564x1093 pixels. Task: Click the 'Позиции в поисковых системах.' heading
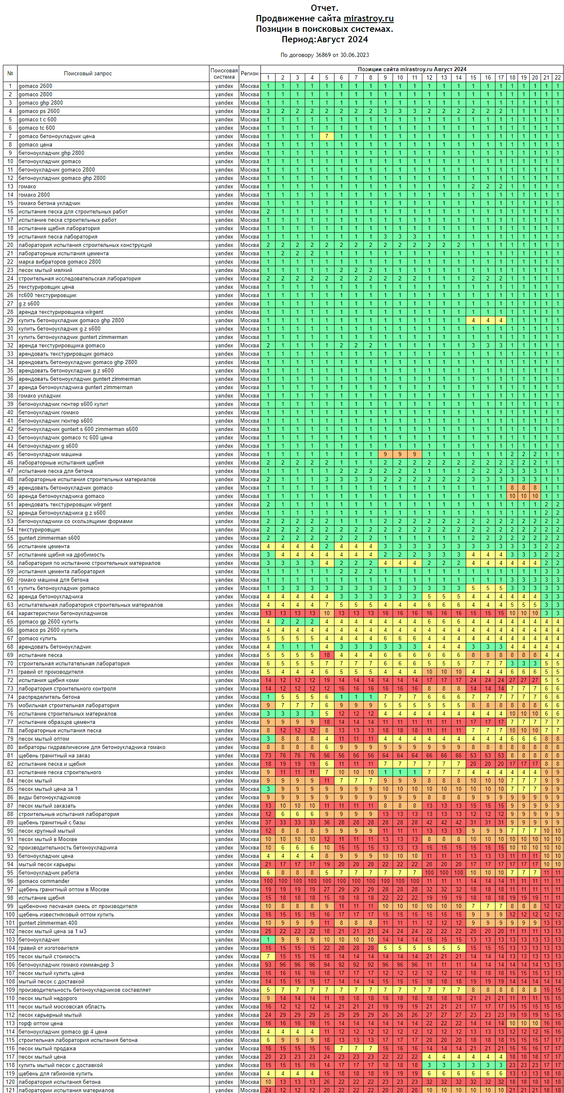pos(325,29)
